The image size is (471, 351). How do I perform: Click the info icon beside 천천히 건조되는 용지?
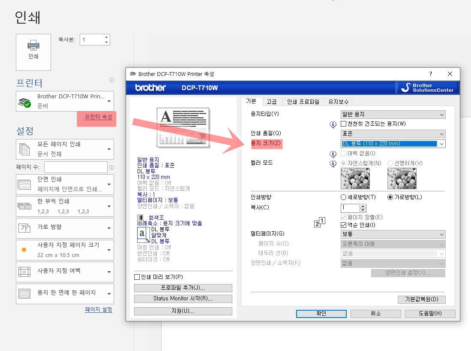333,124
